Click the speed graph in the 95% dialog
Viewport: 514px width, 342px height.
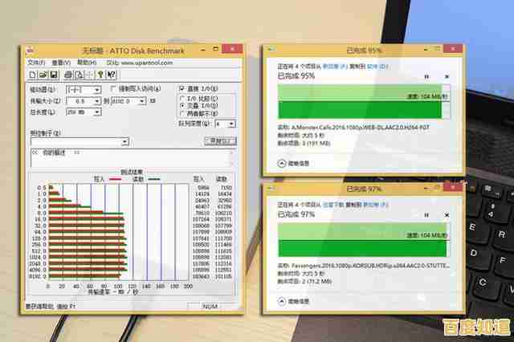coord(364,101)
